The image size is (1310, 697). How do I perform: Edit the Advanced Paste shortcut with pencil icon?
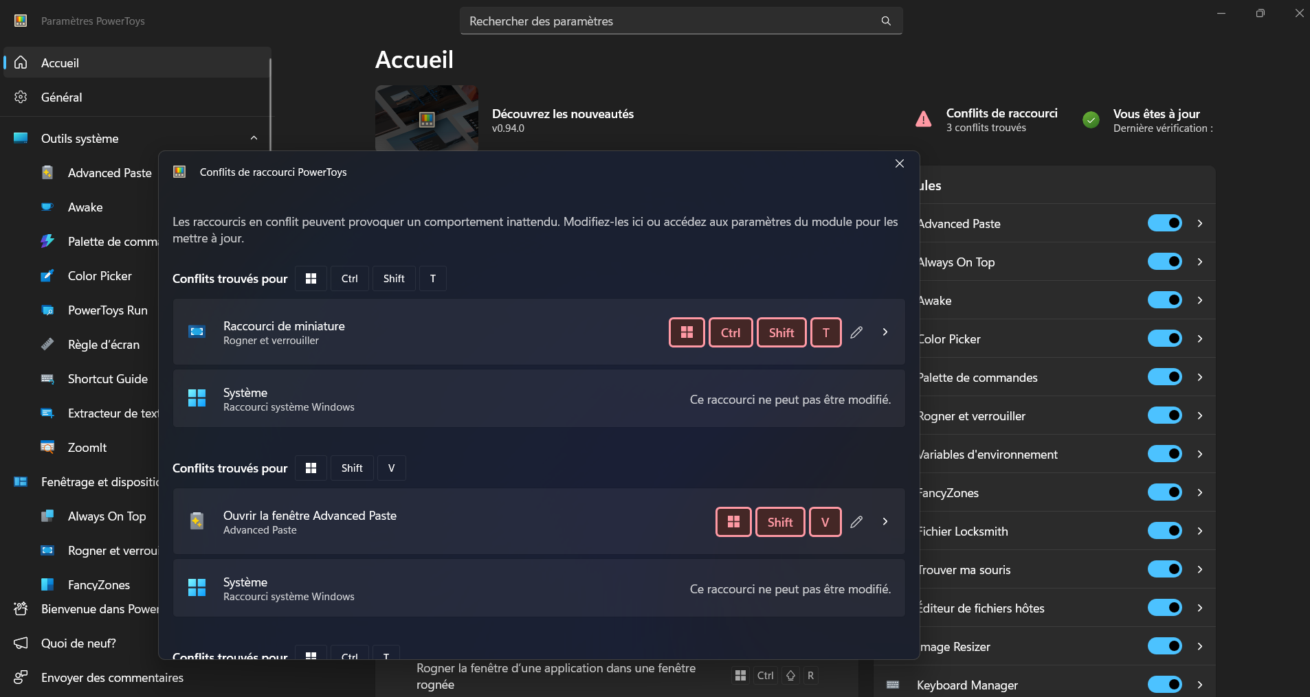click(856, 522)
